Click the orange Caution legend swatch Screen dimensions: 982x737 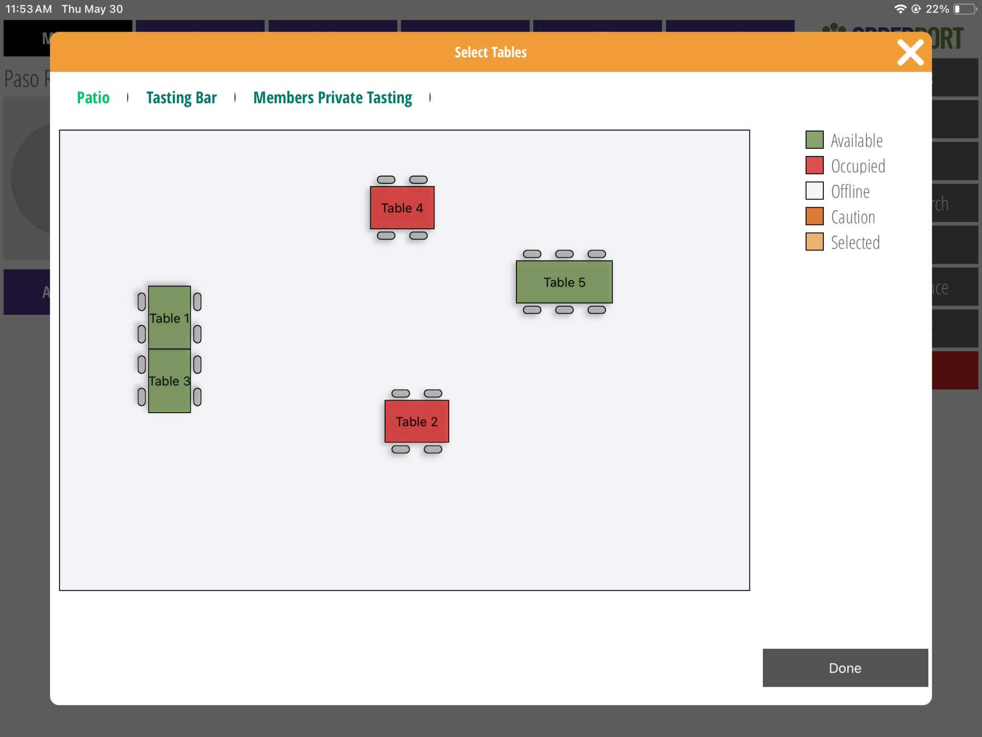pyautogui.click(x=814, y=216)
